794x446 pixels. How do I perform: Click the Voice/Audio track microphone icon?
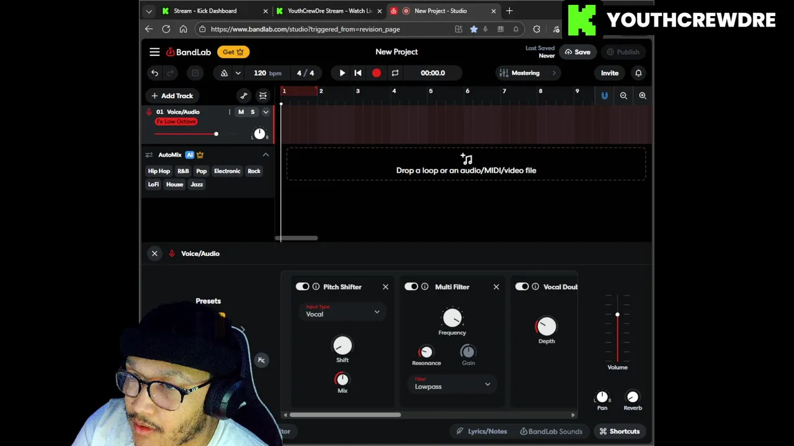pyautogui.click(x=149, y=112)
